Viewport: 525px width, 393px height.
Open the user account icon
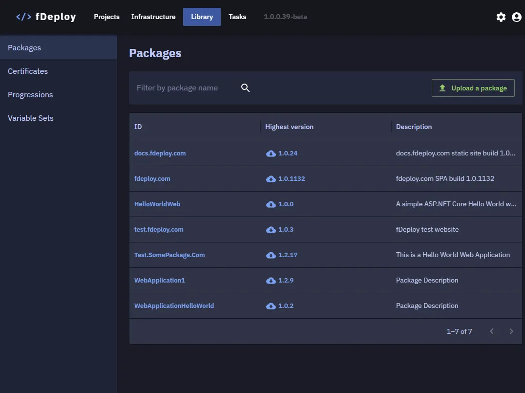pos(517,17)
